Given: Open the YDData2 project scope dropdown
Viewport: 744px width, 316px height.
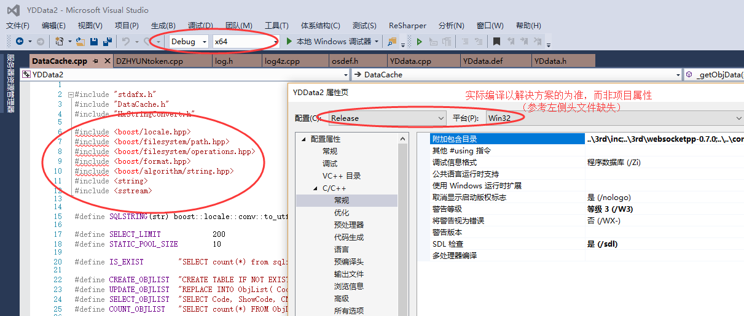Looking at the screenshot, I should 185,74.
